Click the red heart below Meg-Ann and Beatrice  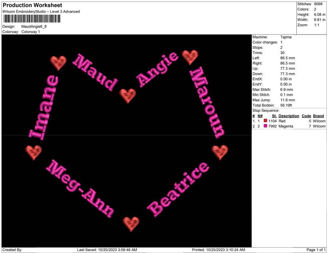tap(131, 224)
